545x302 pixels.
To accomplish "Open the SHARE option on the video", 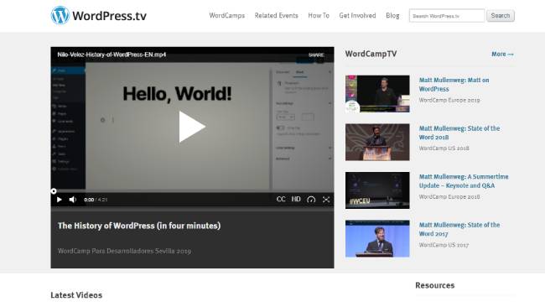I will pyautogui.click(x=316, y=55).
